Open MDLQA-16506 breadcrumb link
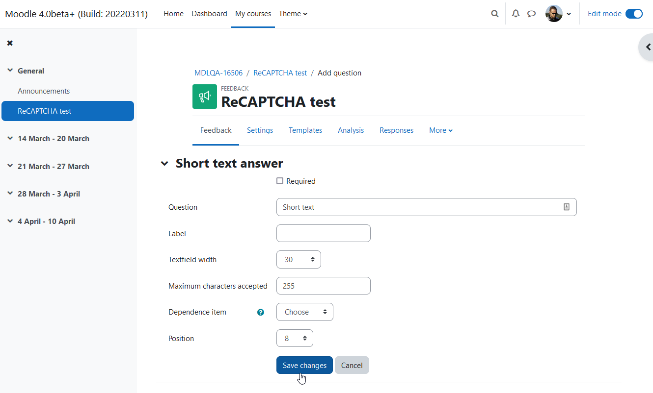This screenshot has height=393, width=653. coord(218,73)
